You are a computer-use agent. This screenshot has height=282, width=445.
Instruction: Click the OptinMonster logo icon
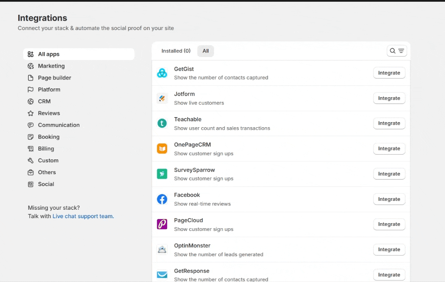point(162,249)
